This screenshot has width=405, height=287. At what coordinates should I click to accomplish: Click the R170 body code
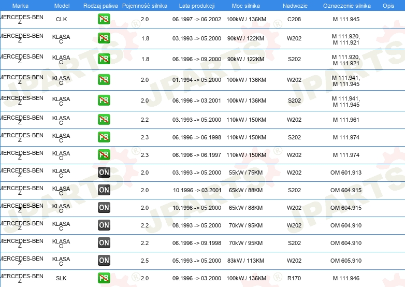click(x=294, y=279)
